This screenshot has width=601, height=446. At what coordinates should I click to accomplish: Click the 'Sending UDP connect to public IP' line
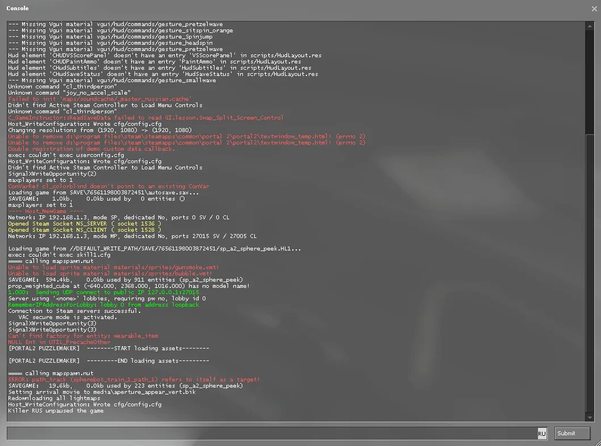(x=103, y=292)
